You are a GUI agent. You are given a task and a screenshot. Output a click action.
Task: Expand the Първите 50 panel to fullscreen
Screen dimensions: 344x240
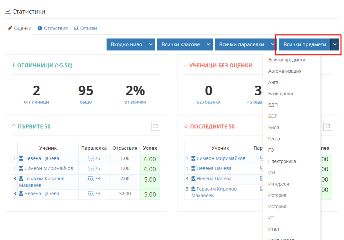tap(156, 126)
